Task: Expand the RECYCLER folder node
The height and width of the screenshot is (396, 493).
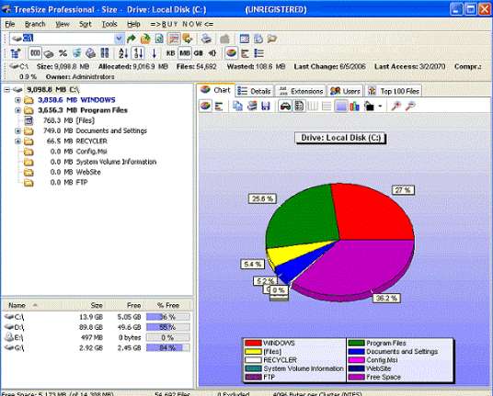Action: pyautogui.click(x=17, y=141)
